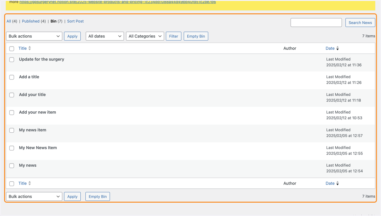
Task: Click the bottom 7 items count
Action: 369,196
